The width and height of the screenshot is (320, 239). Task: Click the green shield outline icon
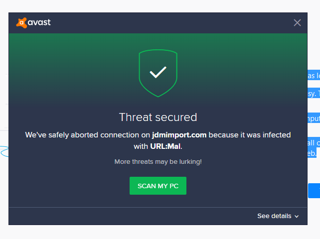pos(158,73)
